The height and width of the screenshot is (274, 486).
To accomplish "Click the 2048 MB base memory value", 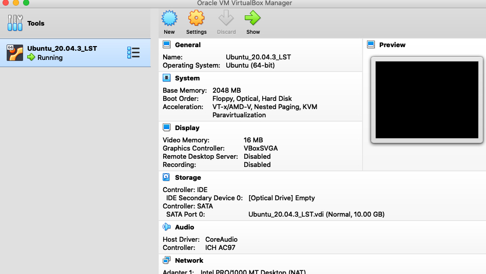I will click(x=226, y=90).
